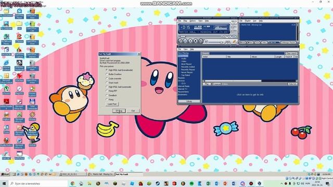This screenshot has width=333, height=187.
Task: Open Sort menu in playlist editor
Action: click(254, 21)
